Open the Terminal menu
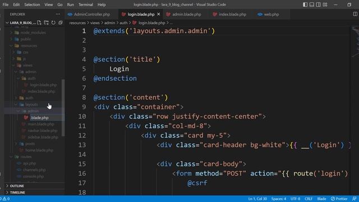Screen dimensions: 359x202 coord(86,4)
